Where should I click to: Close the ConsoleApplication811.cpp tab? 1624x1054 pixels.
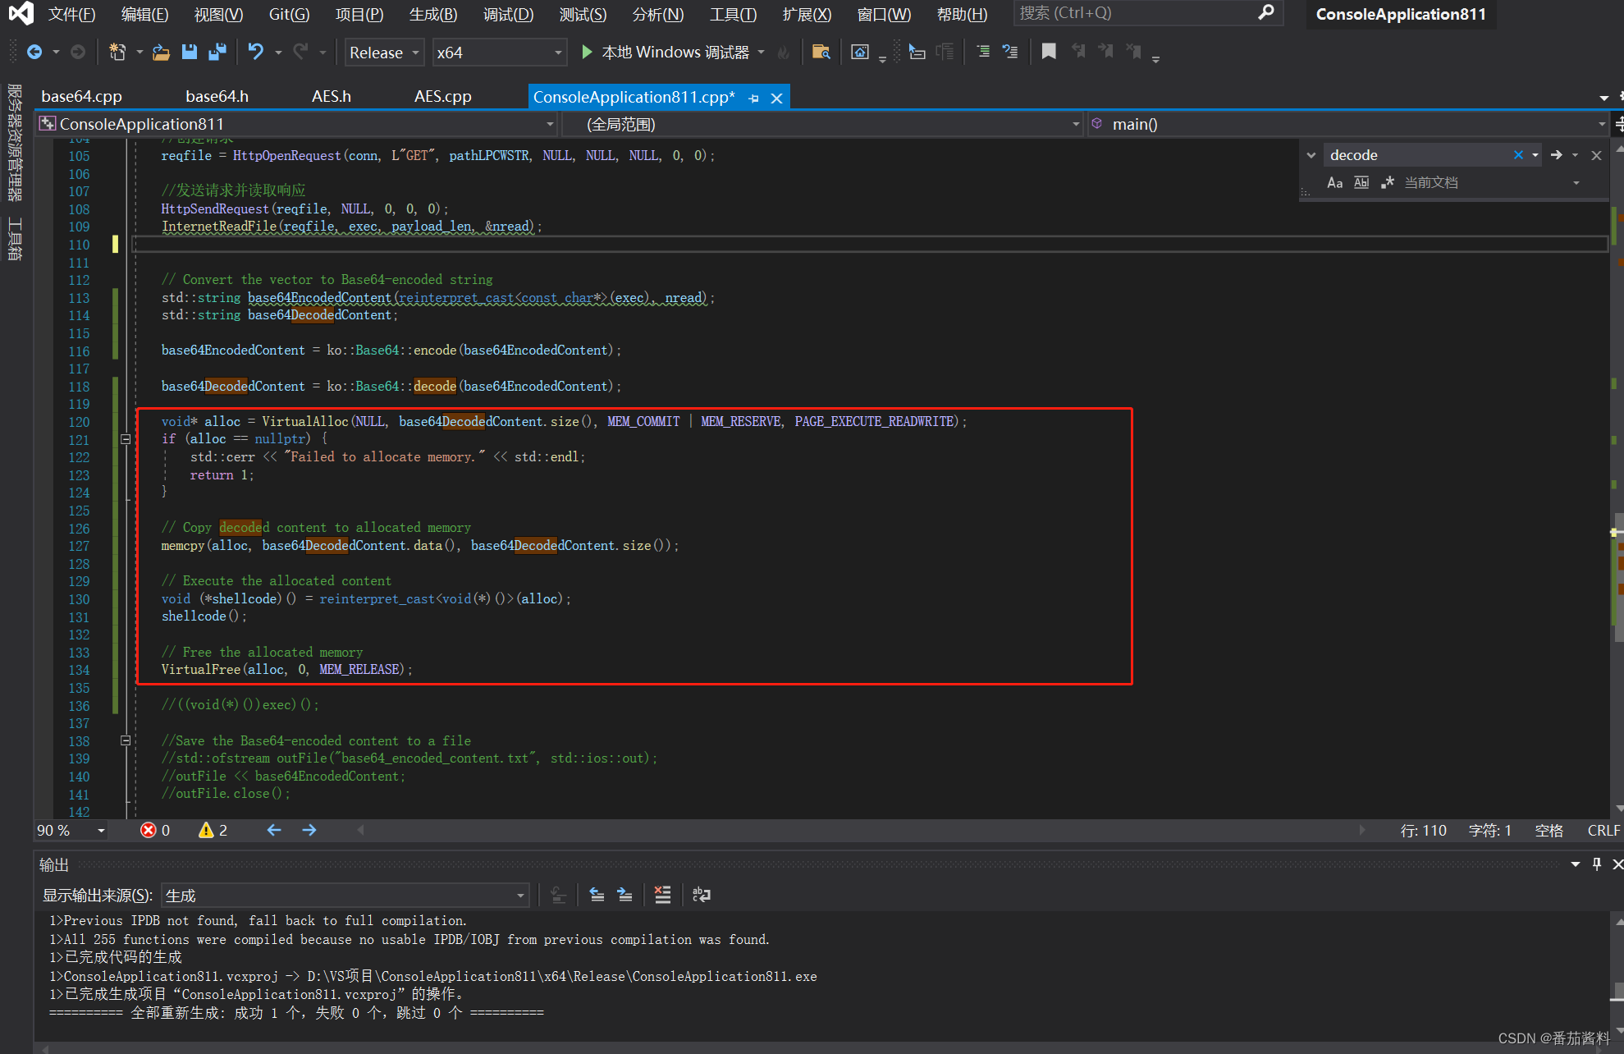(x=776, y=99)
